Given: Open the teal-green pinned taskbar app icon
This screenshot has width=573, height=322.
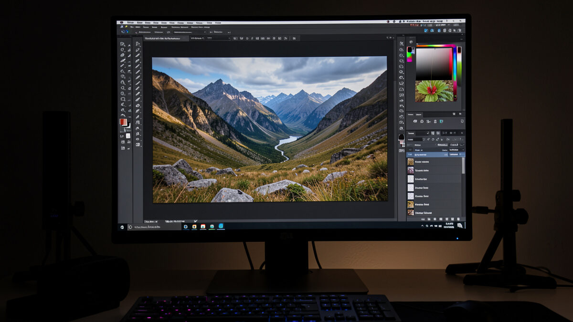Looking at the screenshot, I should click(212, 227).
